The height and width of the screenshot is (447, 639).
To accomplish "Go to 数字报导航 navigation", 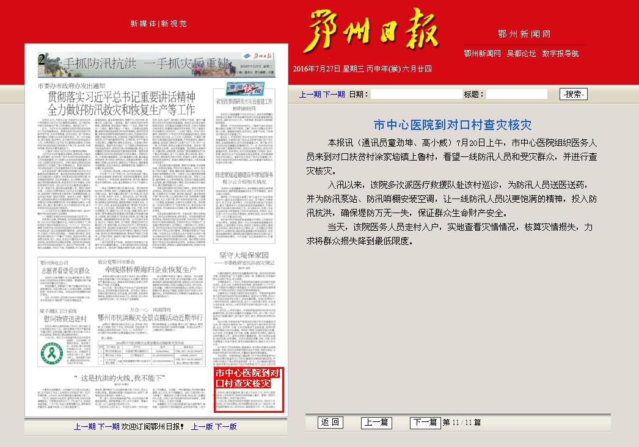I will (560, 53).
